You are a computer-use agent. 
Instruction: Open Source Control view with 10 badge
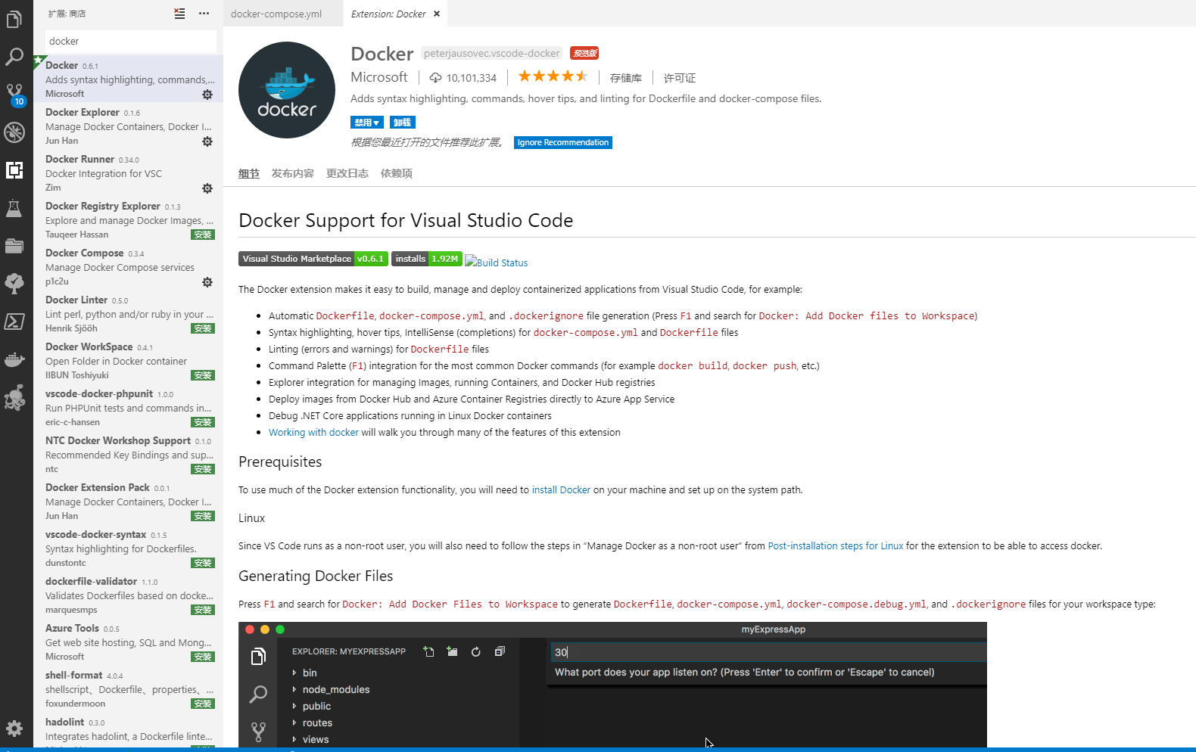point(14,95)
